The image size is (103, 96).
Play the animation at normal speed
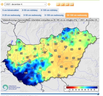tap(62, 4)
